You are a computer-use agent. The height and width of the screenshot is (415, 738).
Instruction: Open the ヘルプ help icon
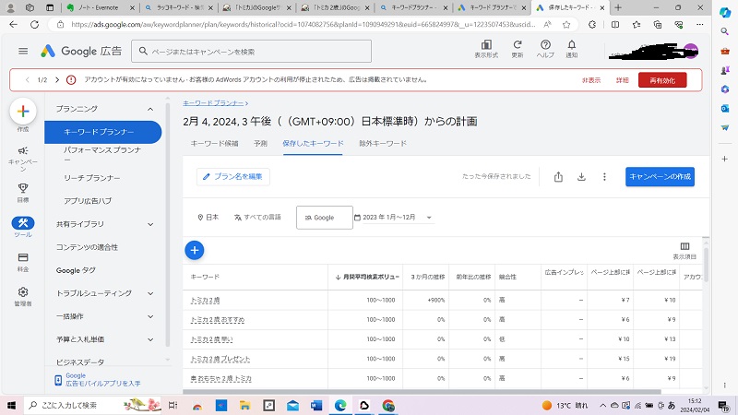(545, 49)
